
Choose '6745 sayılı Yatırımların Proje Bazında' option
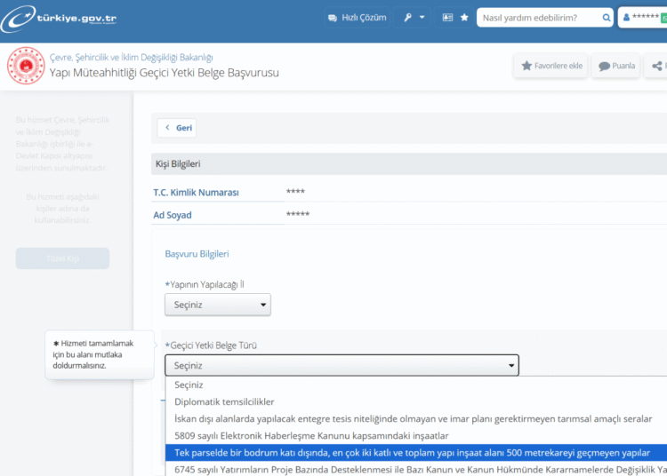point(416,469)
